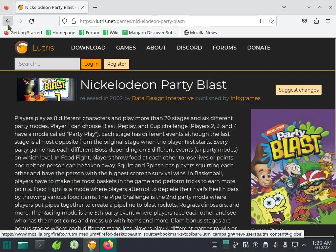336x252 pixels.
Task: Click the Party Blast cover art
Action: click(293, 166)
